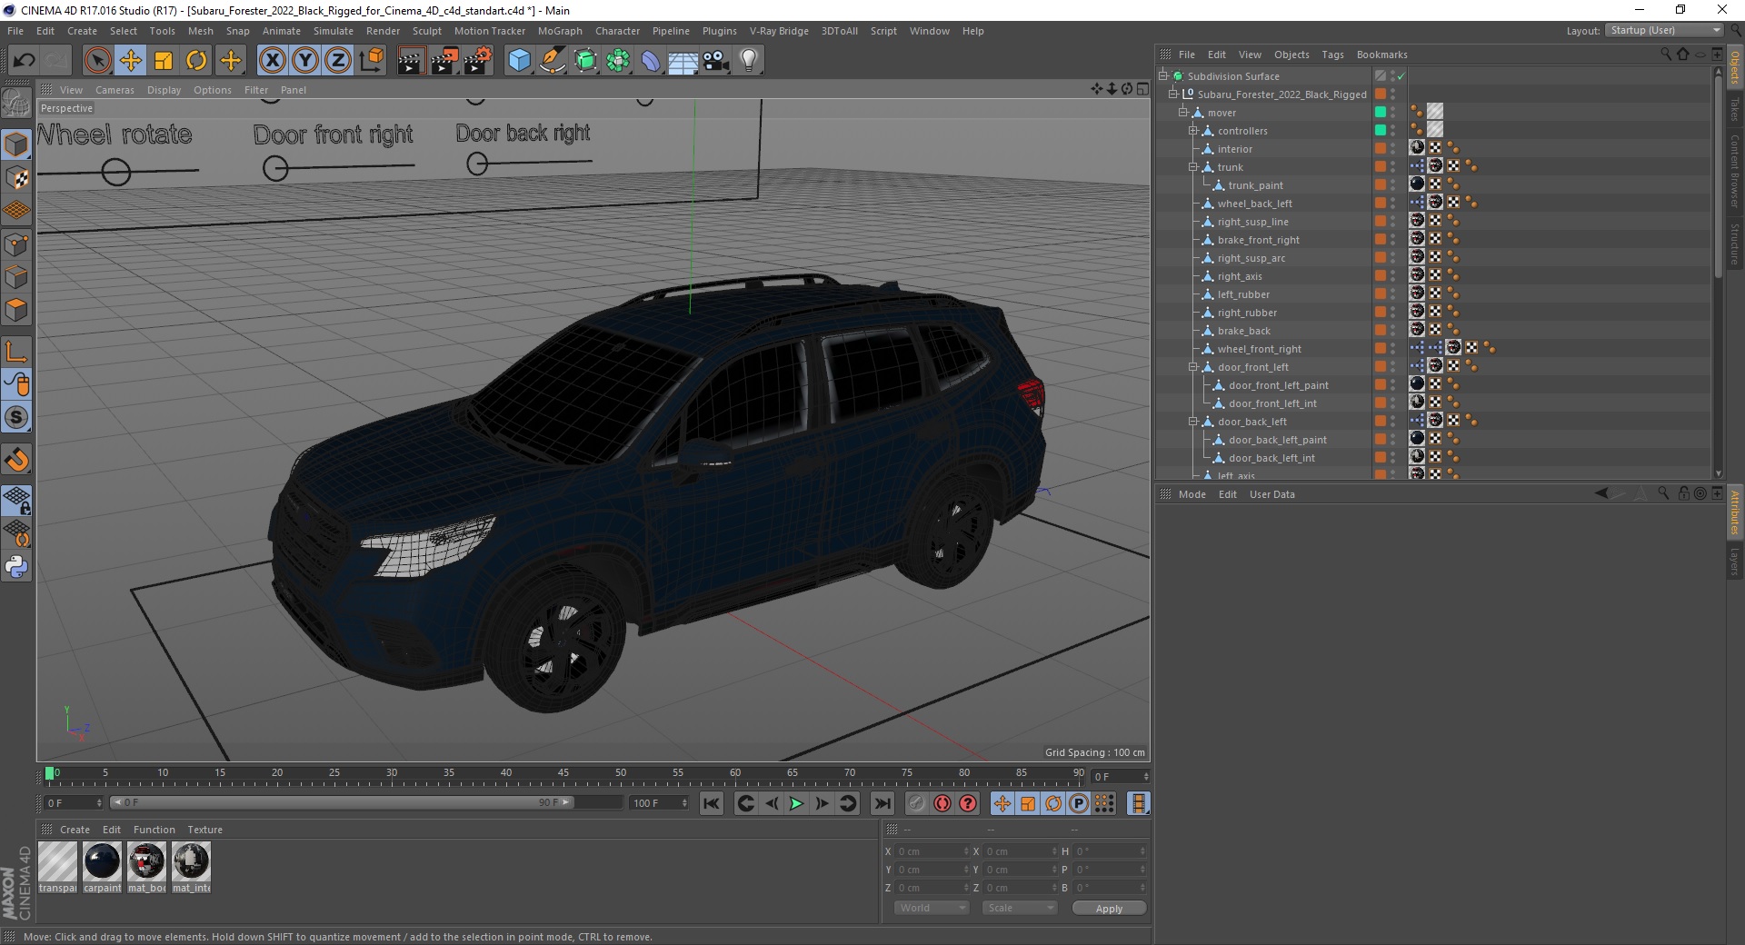Toggle Autokeying button
Image resolution: width=1745 pixels, height=945 pixels.
click(942, 803)
